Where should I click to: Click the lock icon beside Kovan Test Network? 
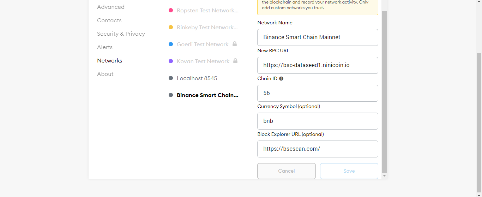click(x=235, y=61)
